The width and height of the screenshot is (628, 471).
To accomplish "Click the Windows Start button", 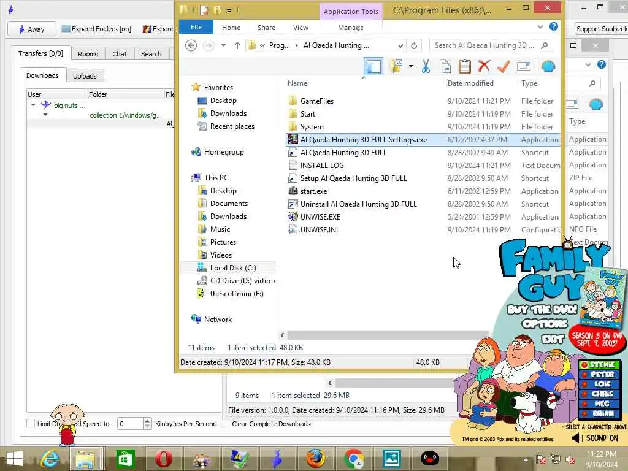I will point(15,459).
